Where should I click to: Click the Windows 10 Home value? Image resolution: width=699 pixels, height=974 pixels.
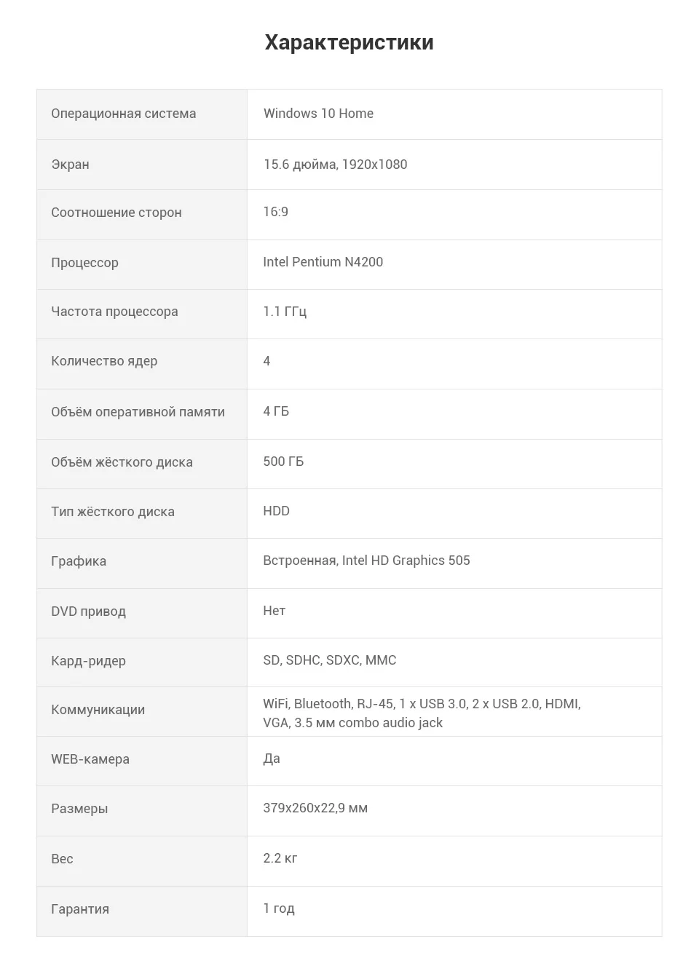(318, 114)
